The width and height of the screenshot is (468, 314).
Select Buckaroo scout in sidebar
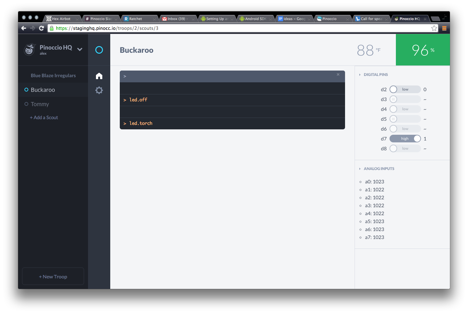click(x=53, y=90)
